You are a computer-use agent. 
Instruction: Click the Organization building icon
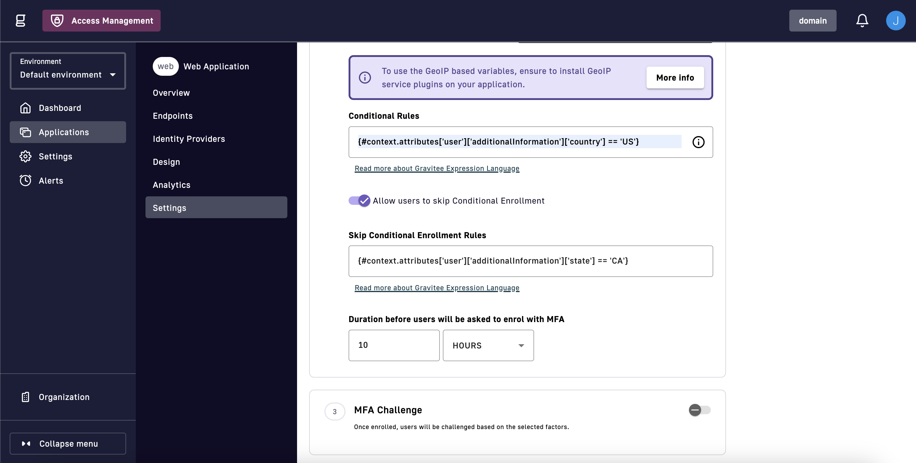pos(25,397)
